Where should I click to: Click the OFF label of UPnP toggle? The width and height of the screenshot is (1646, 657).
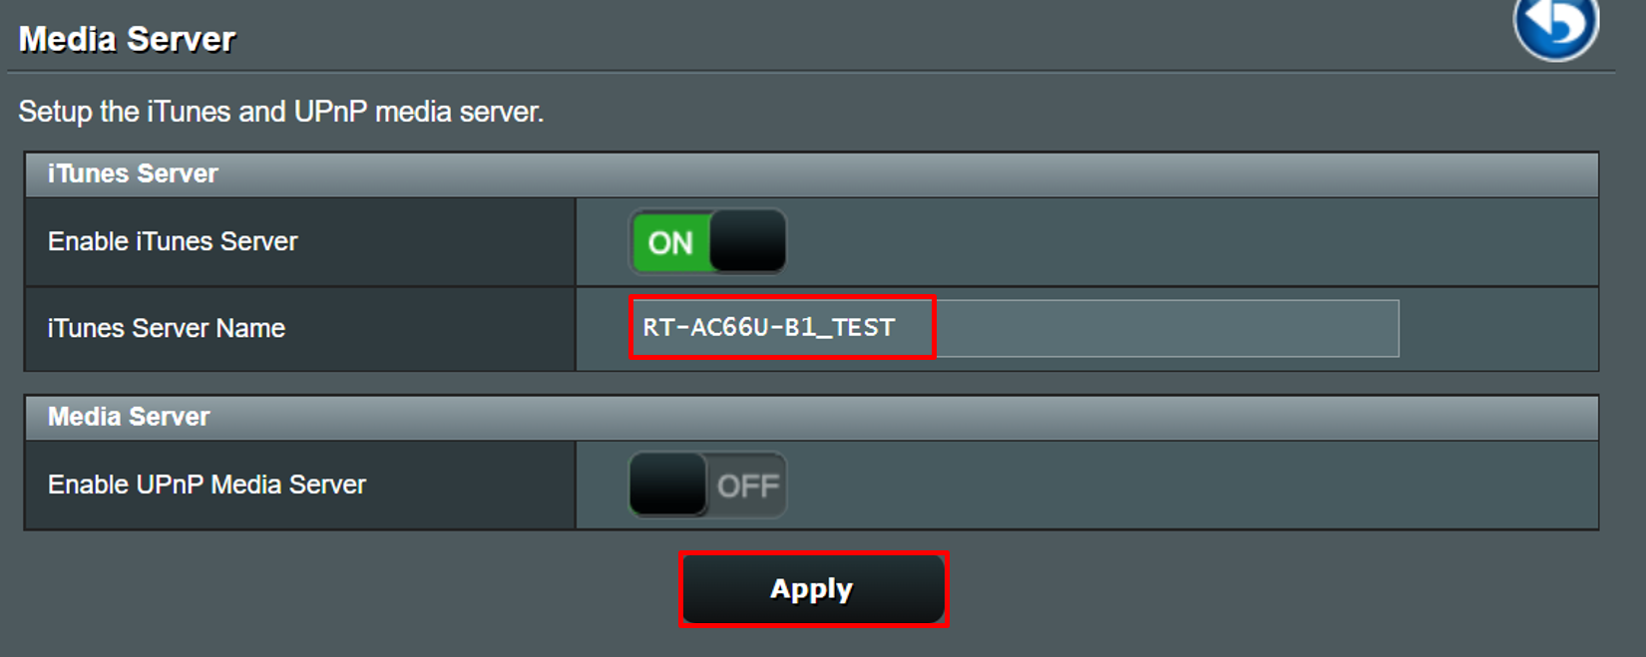tap(747, 487)
